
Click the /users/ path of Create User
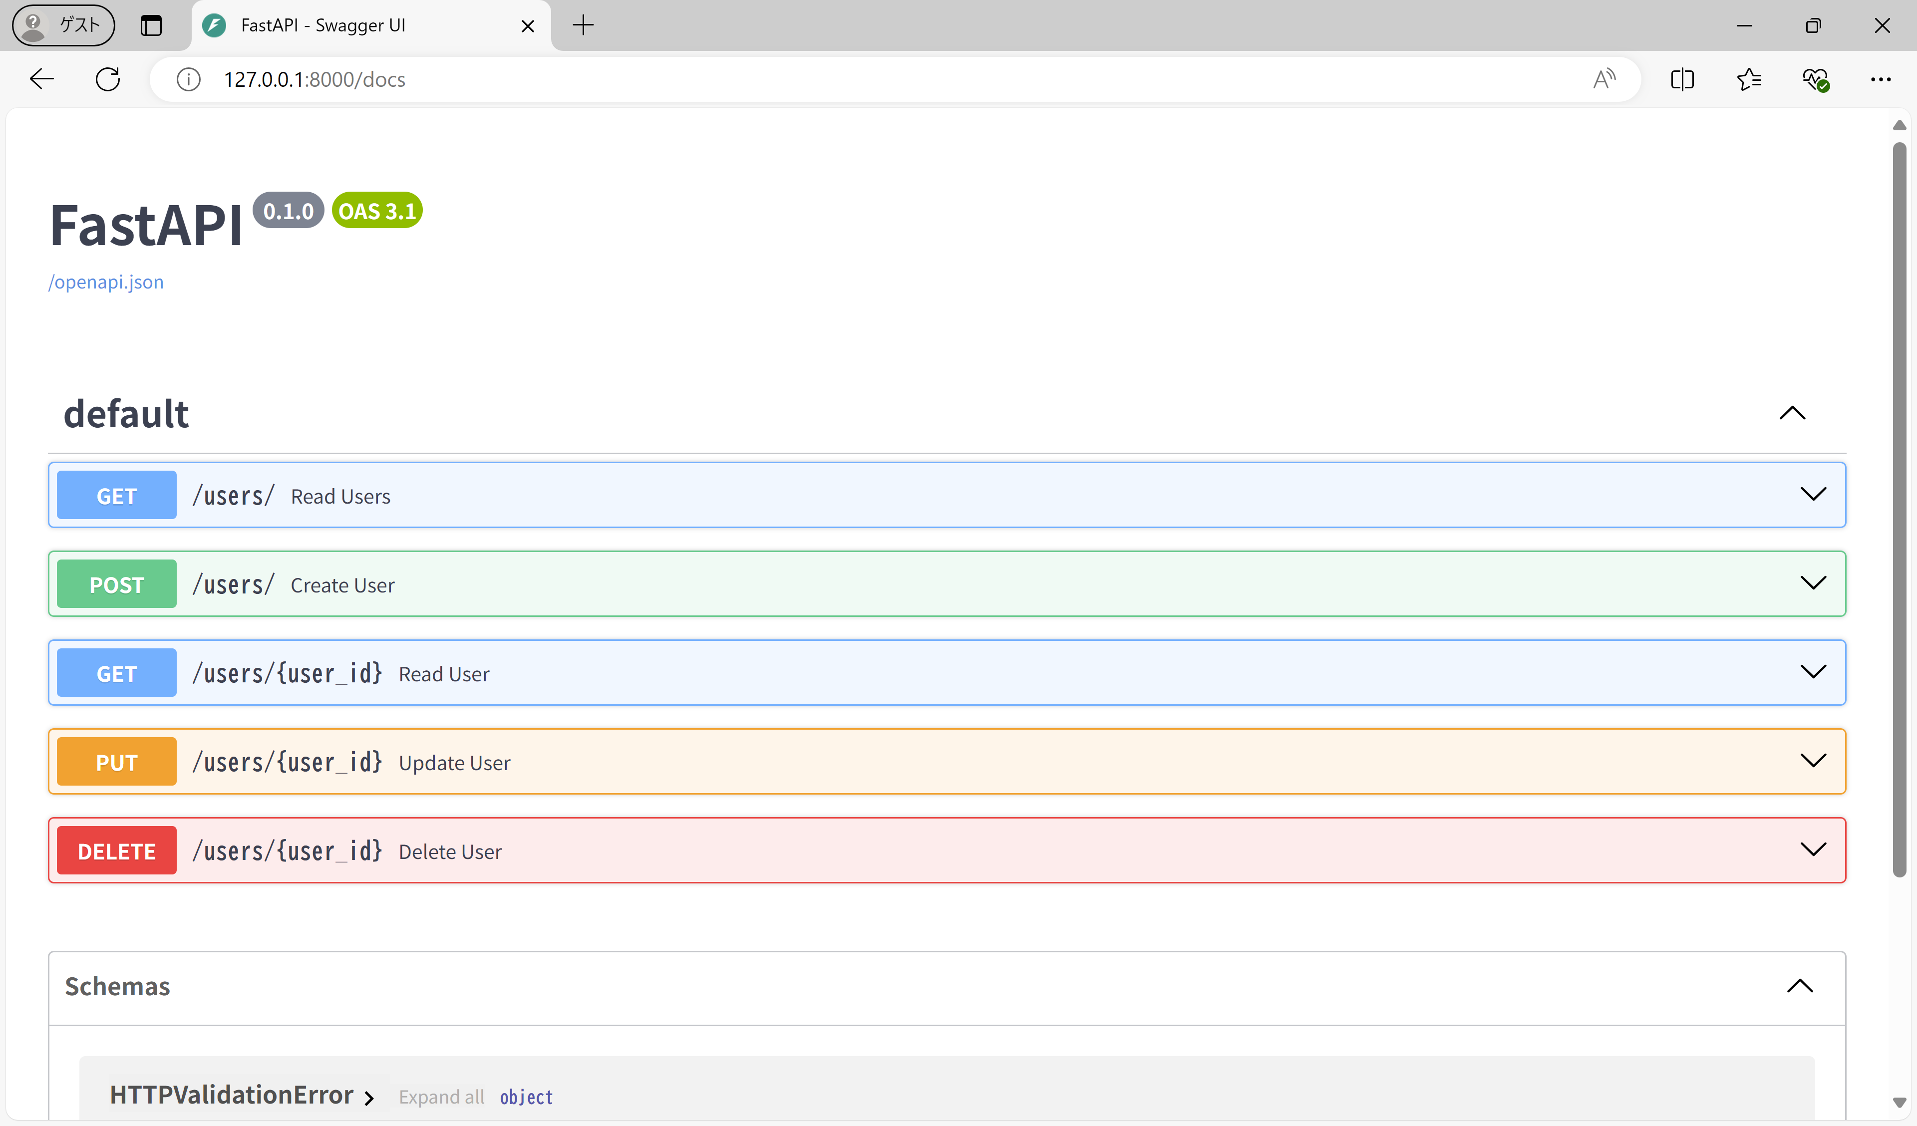tap(233, 584)
